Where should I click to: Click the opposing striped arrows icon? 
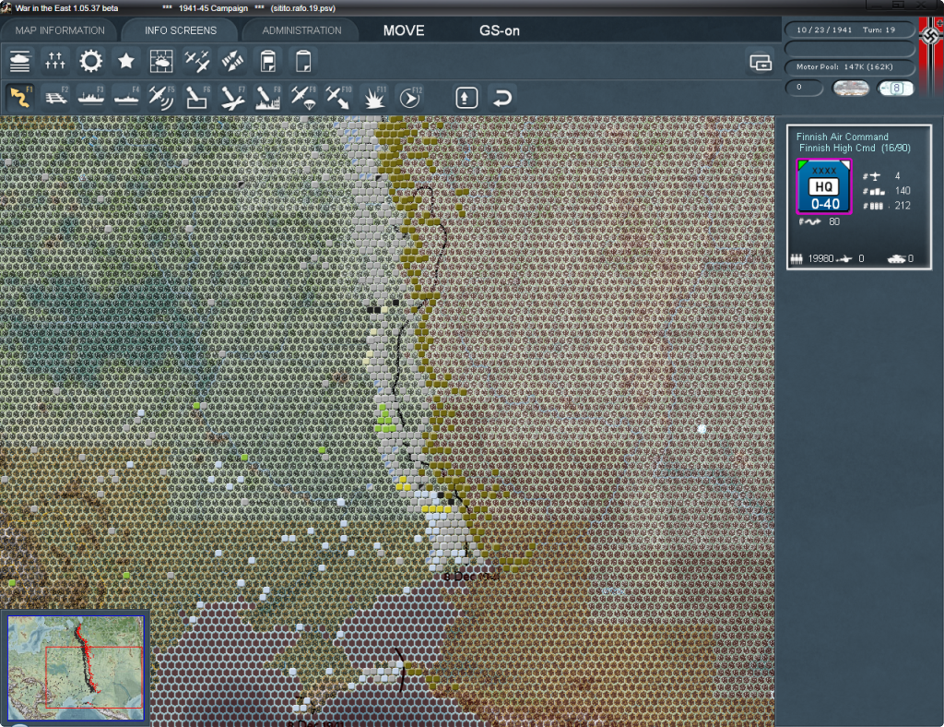click(x=232, y=62)
